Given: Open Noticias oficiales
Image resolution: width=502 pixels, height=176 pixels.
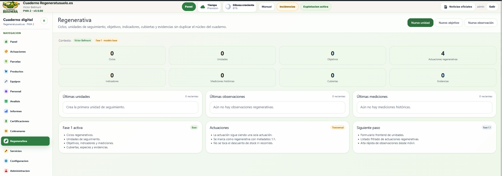Looking at the screenshot, I should pyautogui.click(x=458, y=7).
